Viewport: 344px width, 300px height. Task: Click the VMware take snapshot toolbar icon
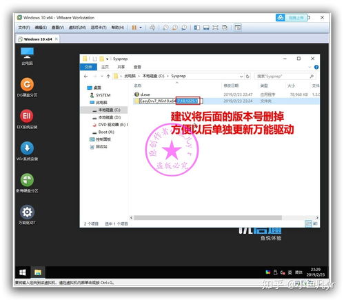pos(165,28)
